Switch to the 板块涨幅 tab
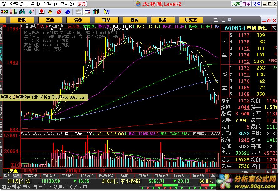The height and width of the screenshot is (191, 279). (106, 176)
